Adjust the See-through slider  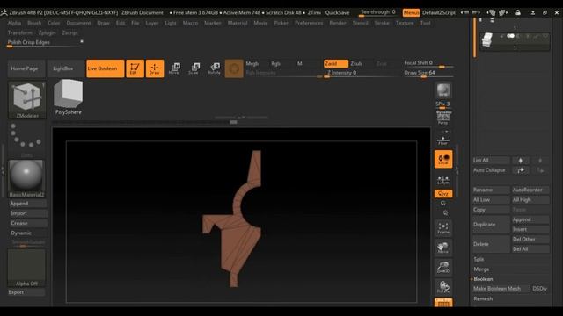pos(378,12)
